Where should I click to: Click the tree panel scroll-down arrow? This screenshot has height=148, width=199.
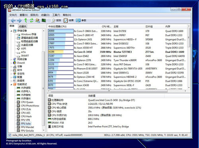[43, 130]
